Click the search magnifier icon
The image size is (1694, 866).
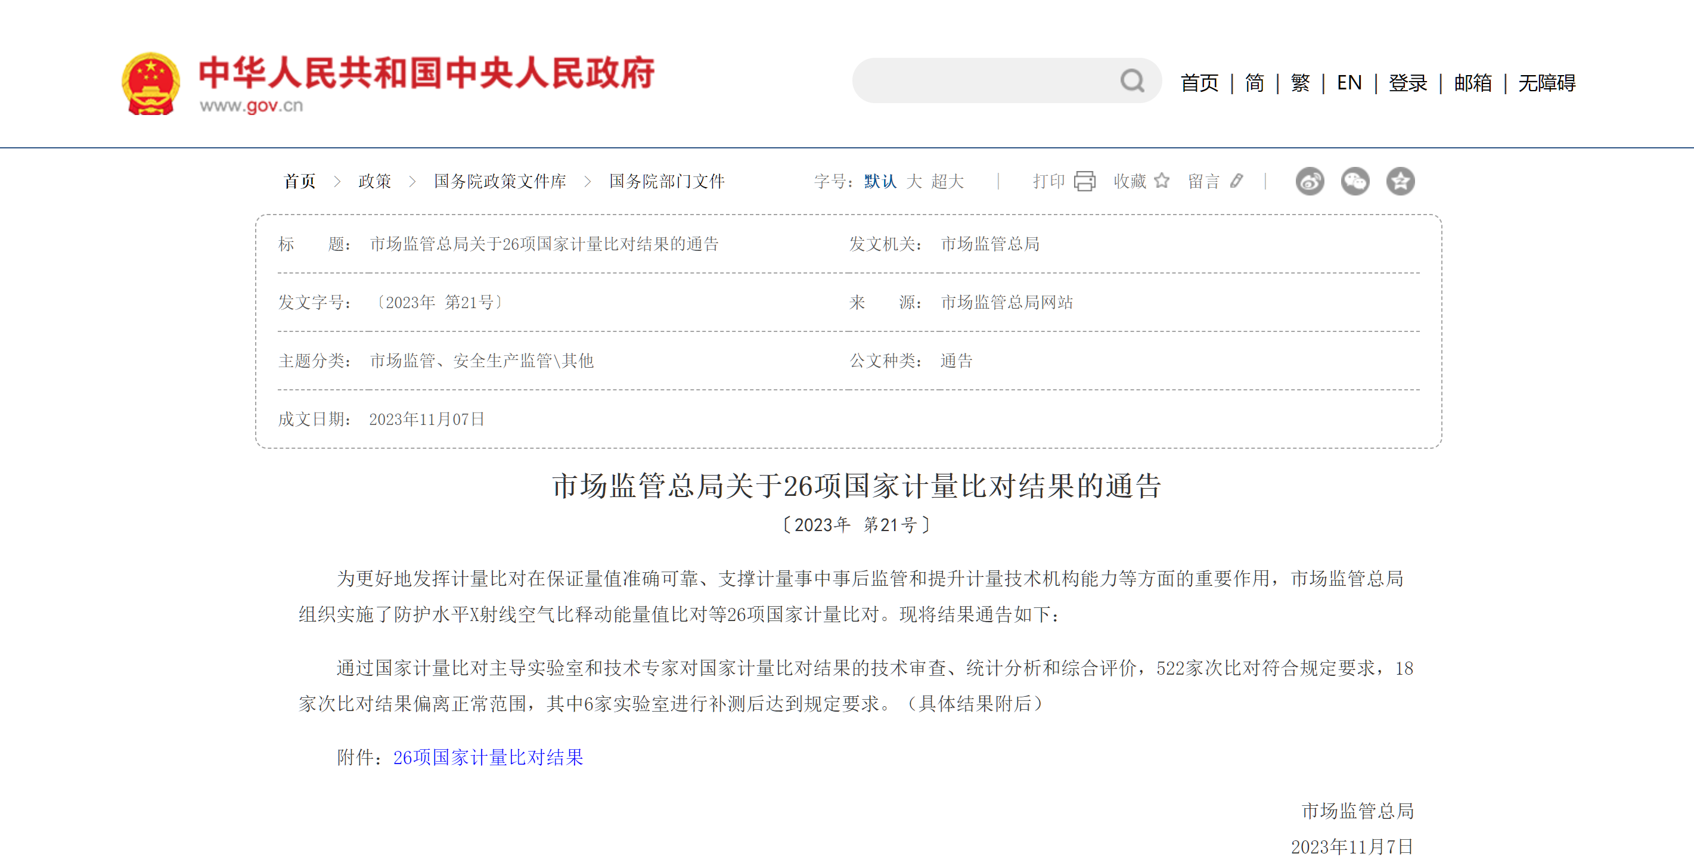[x=1132, y=81]
